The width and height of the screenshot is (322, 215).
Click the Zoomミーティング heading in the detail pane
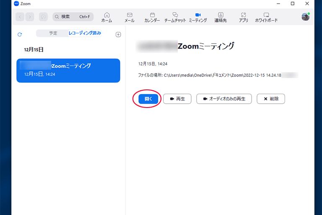[x=206, y=46]
